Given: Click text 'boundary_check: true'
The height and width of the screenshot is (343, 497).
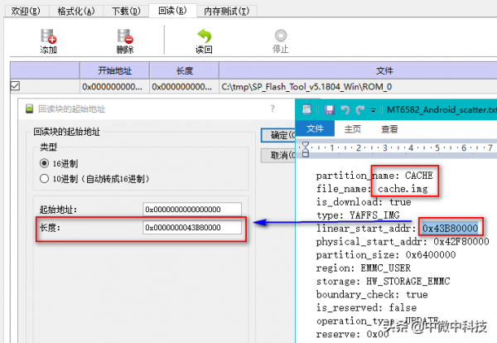Looking at the screenshot, I should 372,294.
